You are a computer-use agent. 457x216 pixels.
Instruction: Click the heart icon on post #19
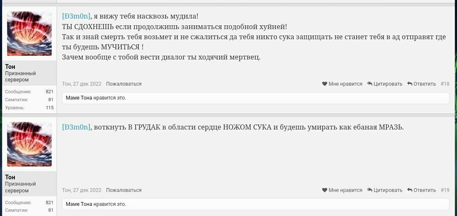coord(325,190)
